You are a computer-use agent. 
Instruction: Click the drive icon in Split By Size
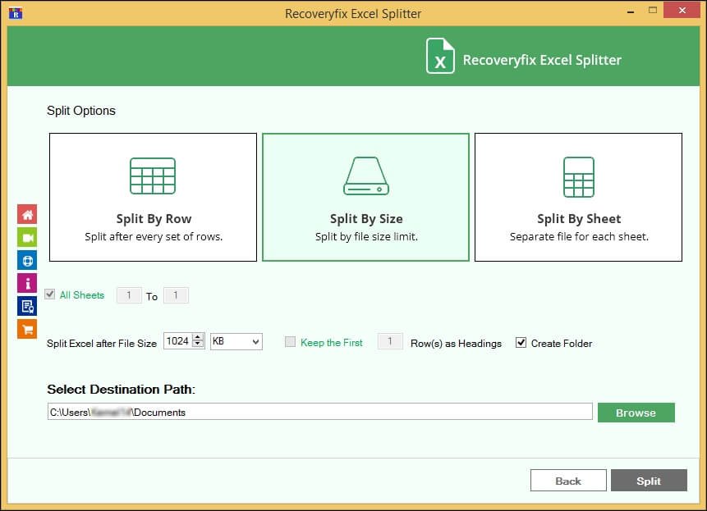pyautogui.click(x=365, y=176)
